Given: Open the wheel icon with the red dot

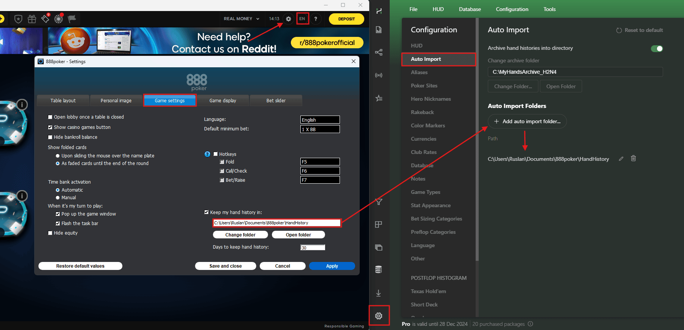Looking at the screenshot, I should coord(59,19).
